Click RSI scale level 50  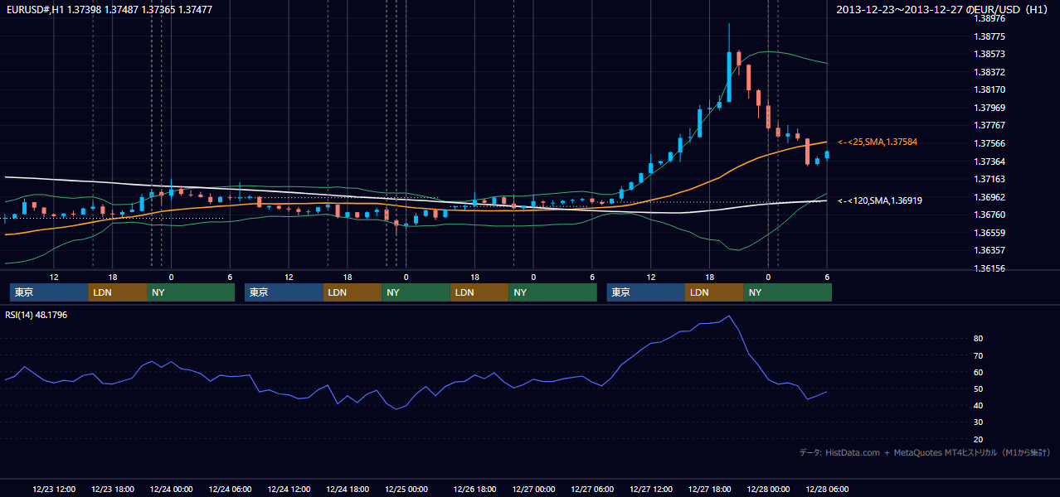click(x=979, y=388)
